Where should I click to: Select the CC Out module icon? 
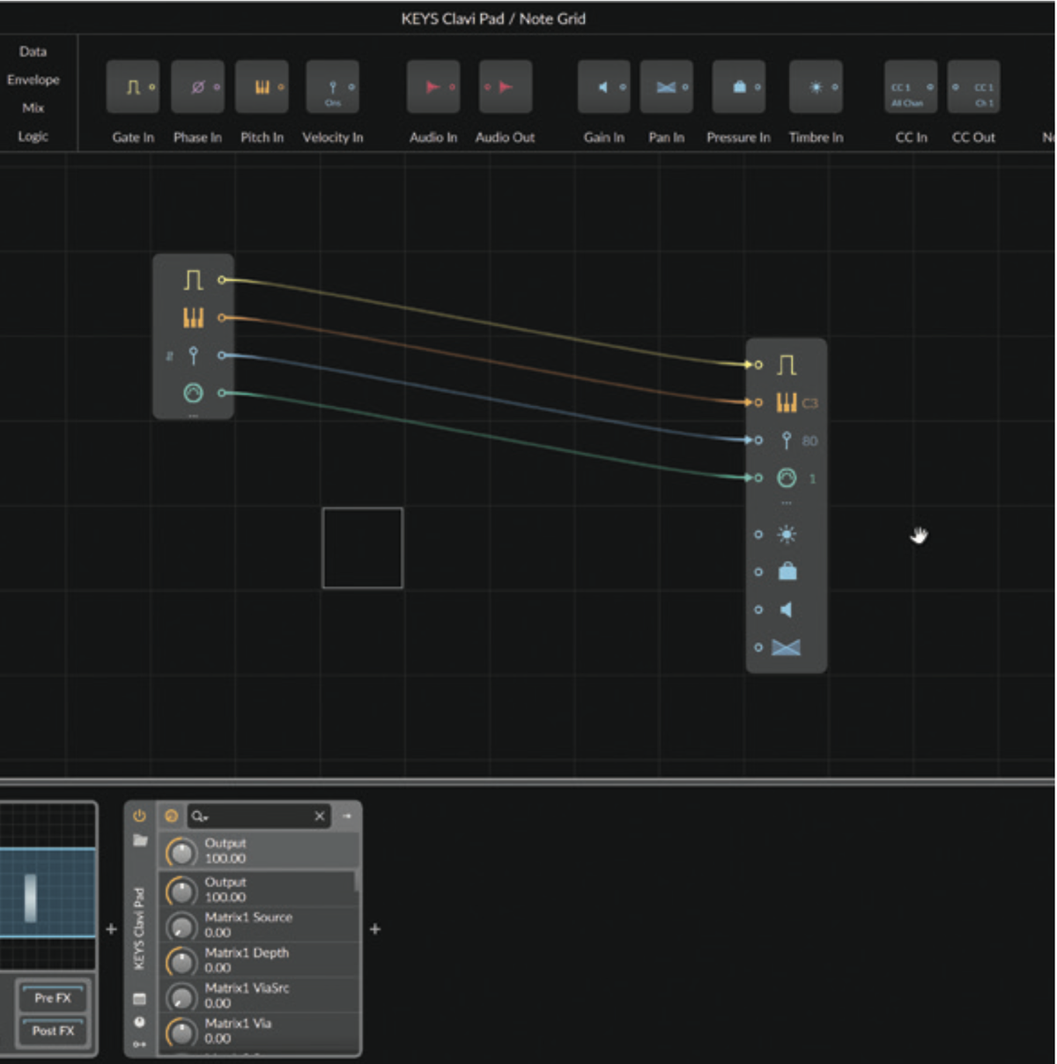pos(973,86)
